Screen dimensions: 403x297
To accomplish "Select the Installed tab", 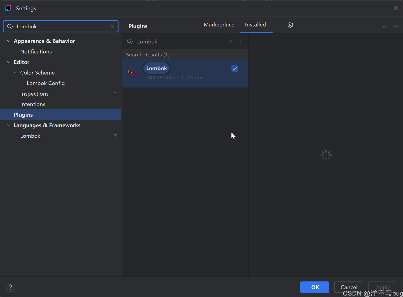I will coord(255,25).
